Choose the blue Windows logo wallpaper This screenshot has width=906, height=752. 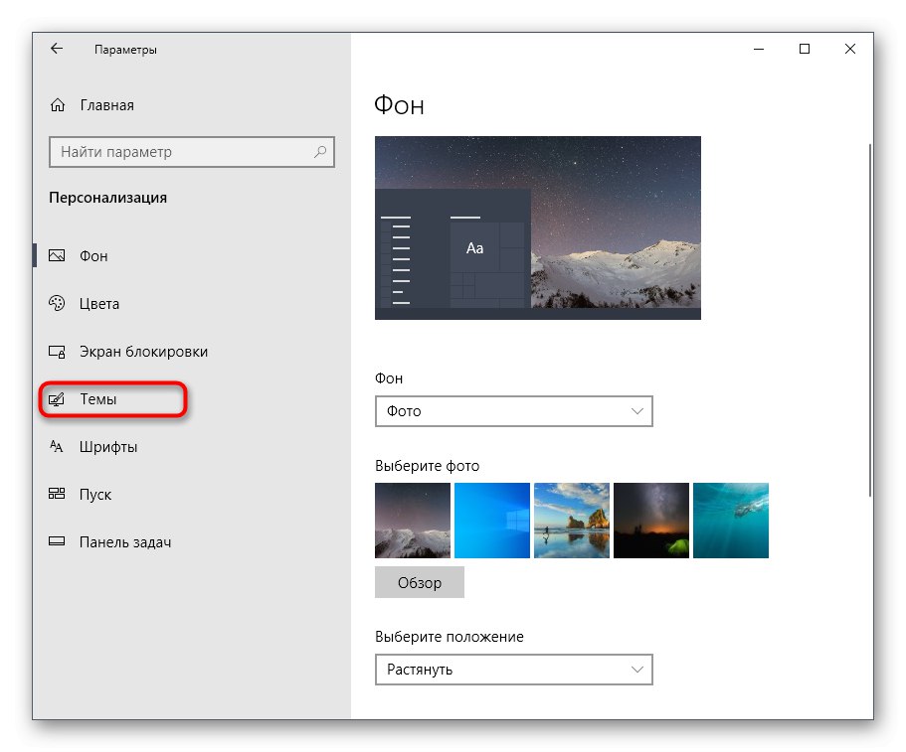click(492, 521)
